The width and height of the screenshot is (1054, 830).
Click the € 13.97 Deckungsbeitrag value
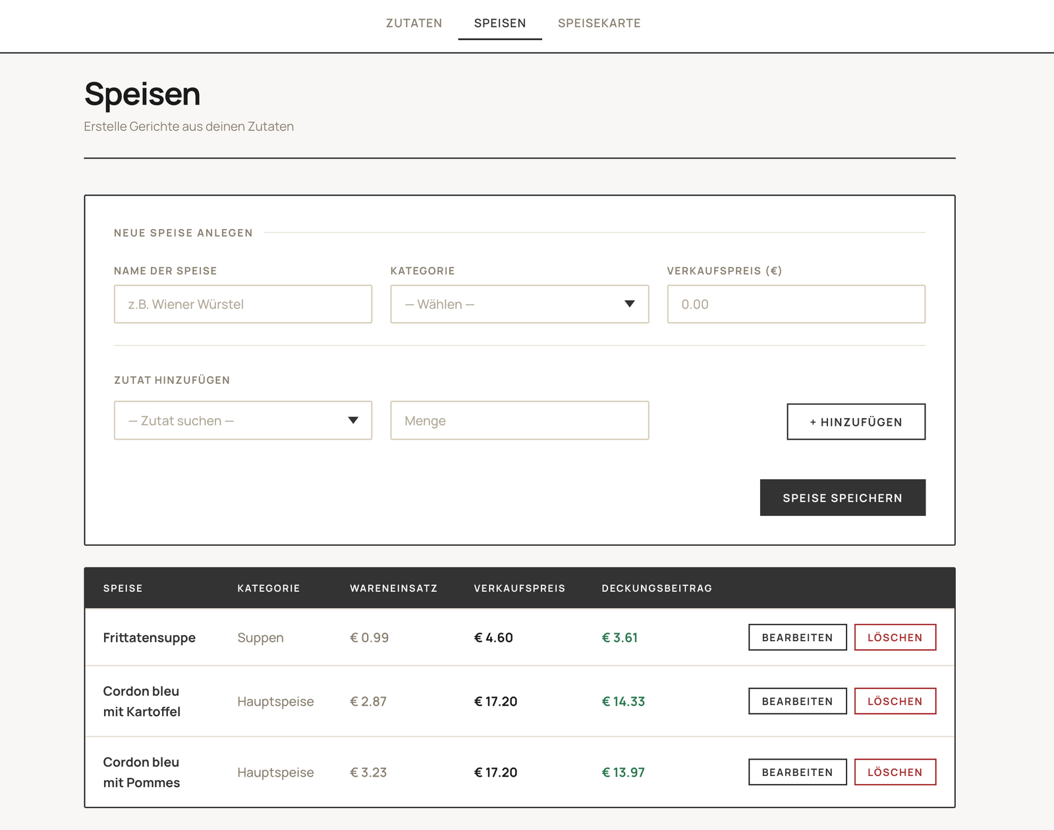pos(623,772)
